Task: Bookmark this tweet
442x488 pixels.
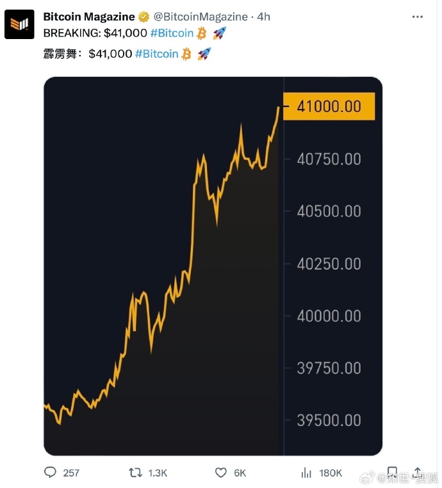Action: [392, 472]
